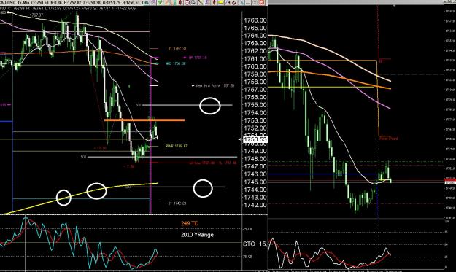Close the left chart window
The height and width of the screenshot is (272, 456).
click(261, 2)
